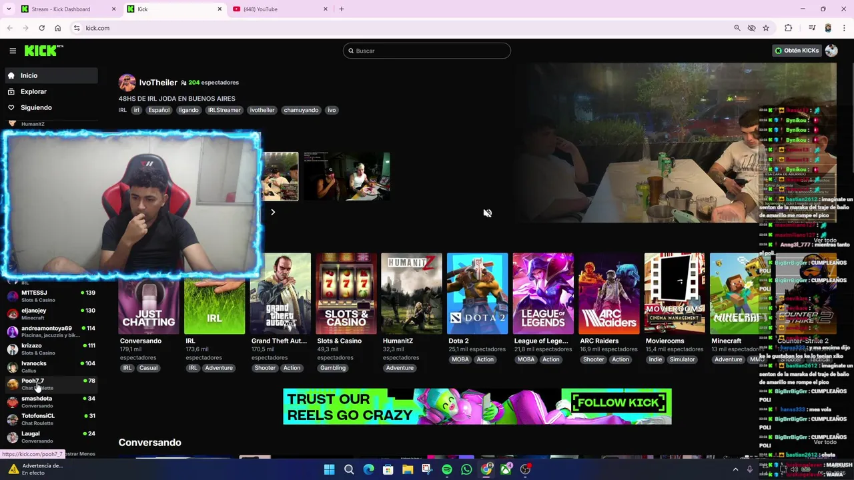Navigate back in browser
854x480 pixels.
tap(9, 28)
